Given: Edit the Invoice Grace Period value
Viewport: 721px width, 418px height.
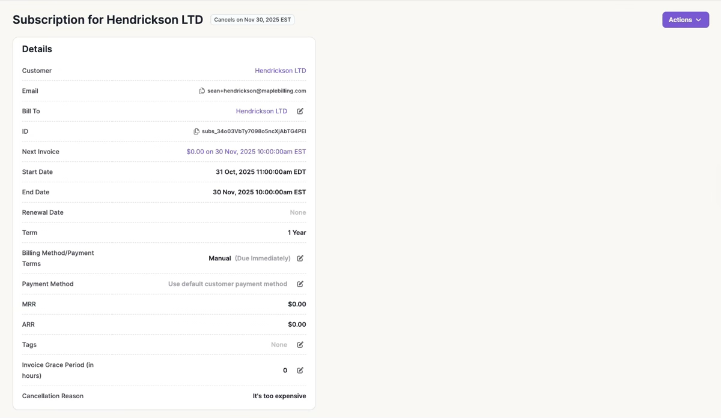Looking at the screenshot, I should (x=300, y=371).
